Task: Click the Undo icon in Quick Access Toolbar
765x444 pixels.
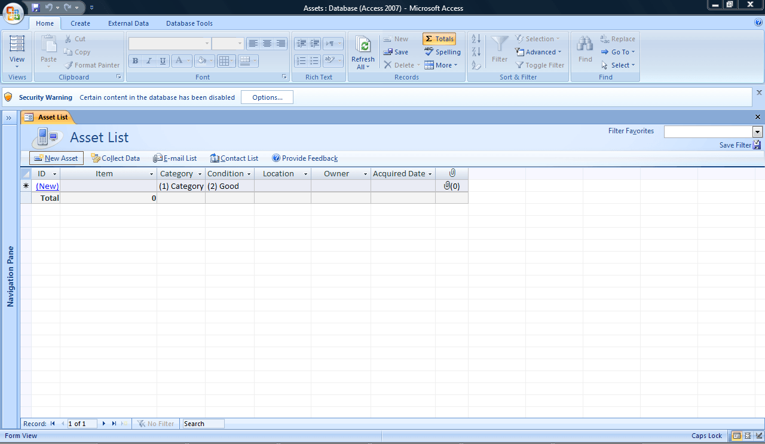Action: pyautogui.click(x=49, y=8)
